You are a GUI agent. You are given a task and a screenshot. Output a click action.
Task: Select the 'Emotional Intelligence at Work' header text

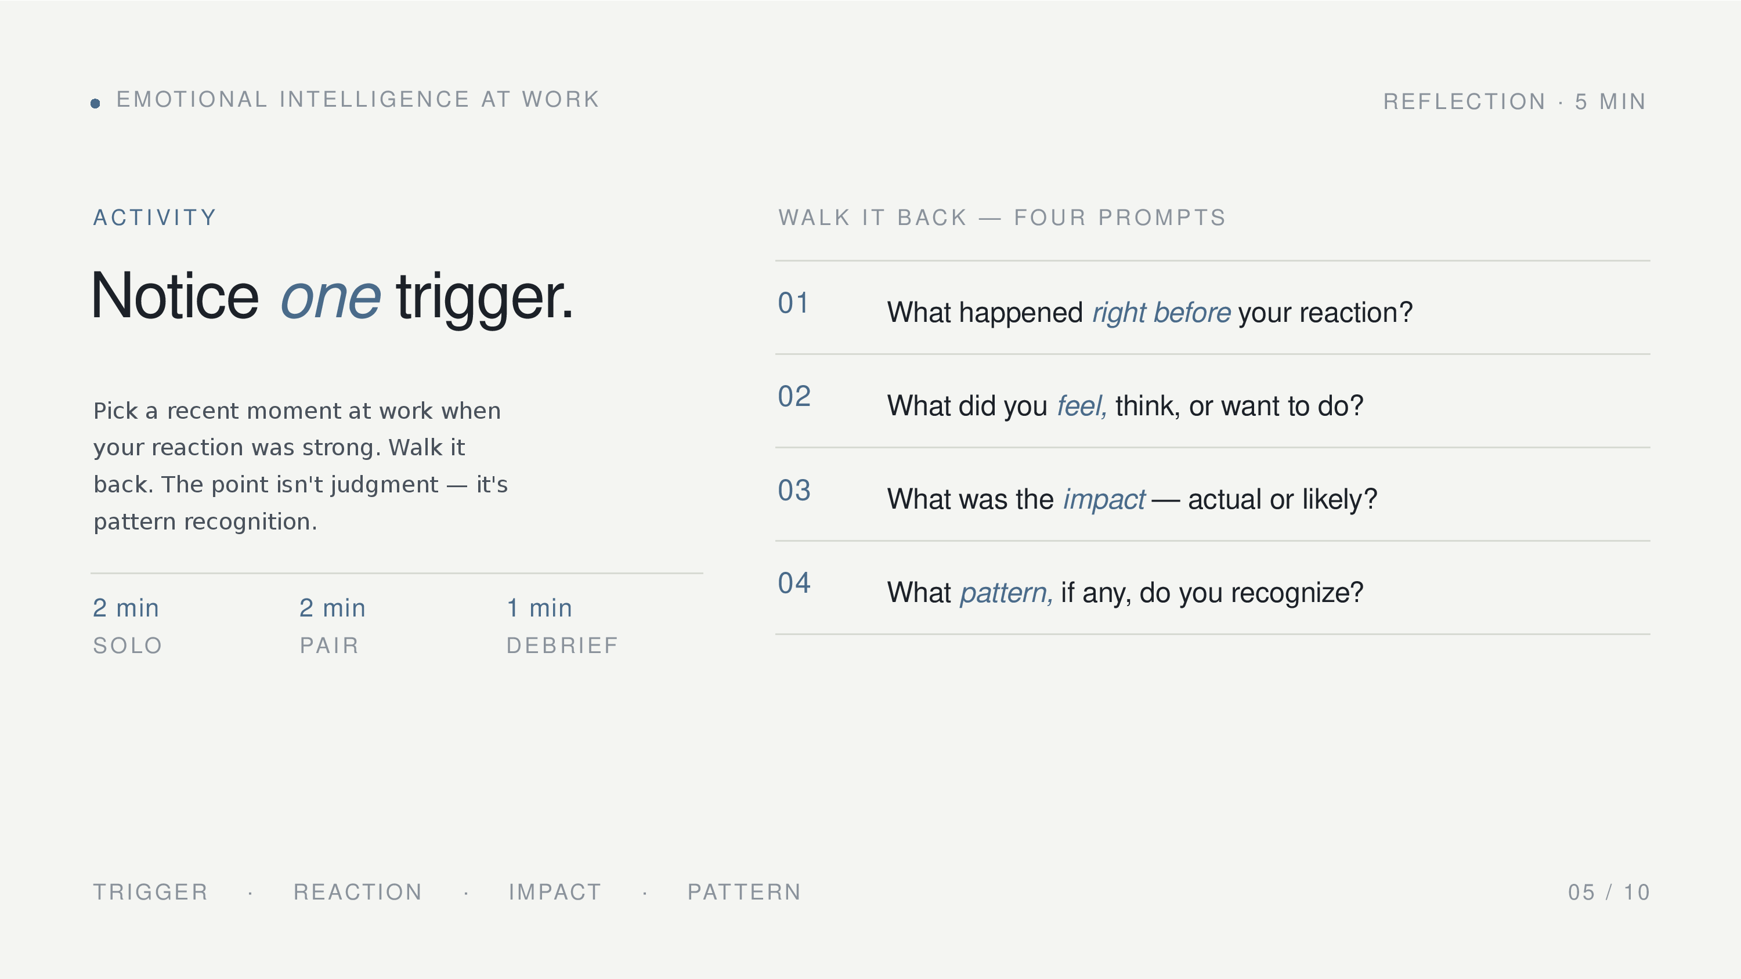click(357, 99)
